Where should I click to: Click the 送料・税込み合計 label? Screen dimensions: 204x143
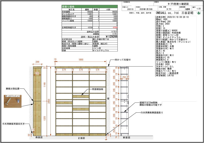coord(90,37)
